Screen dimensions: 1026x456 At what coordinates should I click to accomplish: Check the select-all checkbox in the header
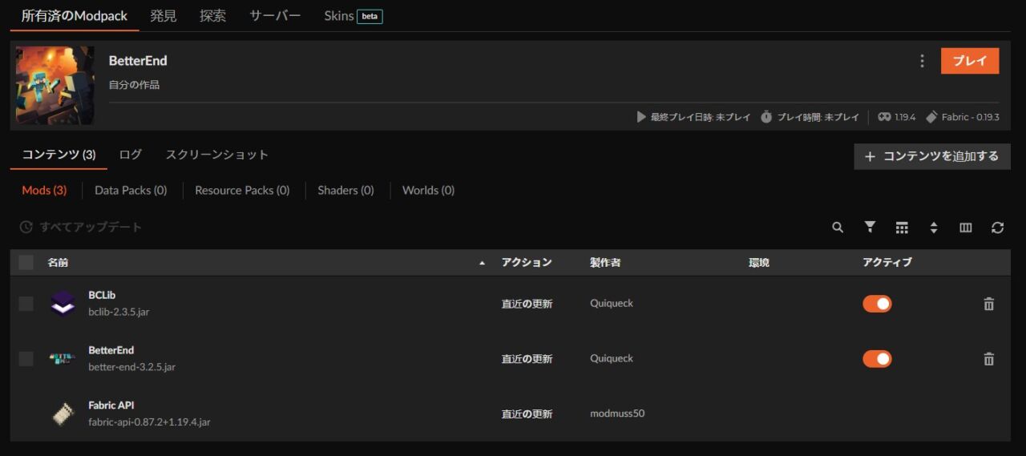pos(26,262)
